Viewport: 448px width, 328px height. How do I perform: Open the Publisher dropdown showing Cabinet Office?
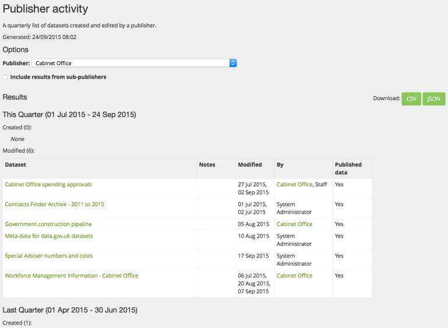(x=135, y=63)
